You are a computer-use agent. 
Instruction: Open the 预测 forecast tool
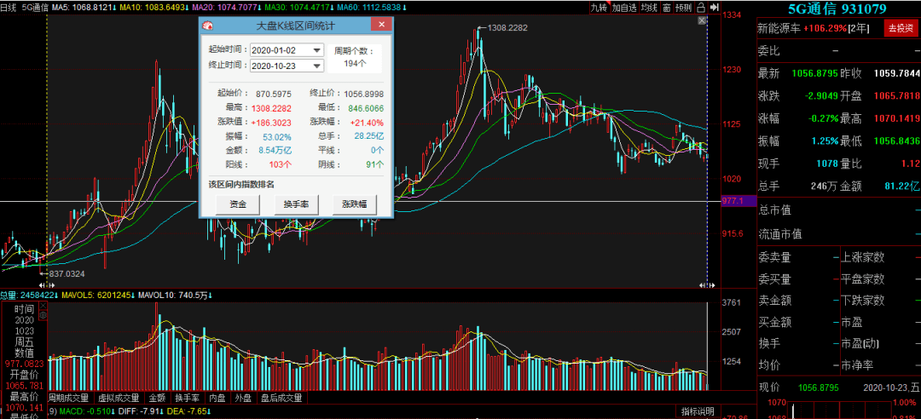[x=683, y=8]
